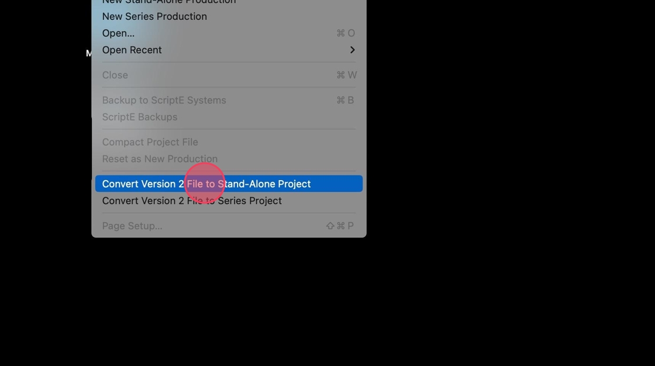Choose New Stand-Alone Production at top

point(229,2)
